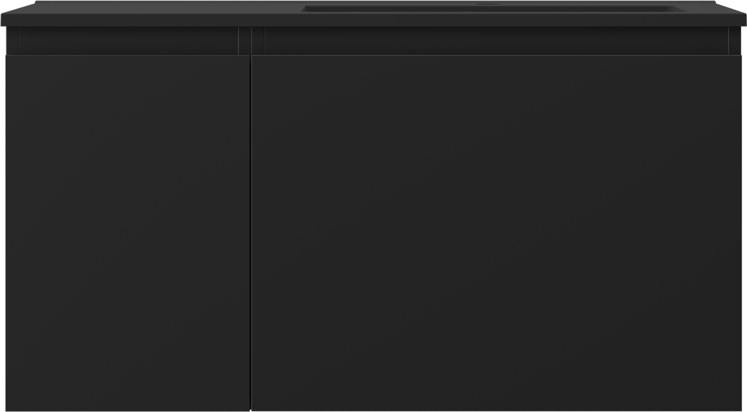Select the far-left side panel strip under the countertop
Image resolution: width=747 pixels, height=412 pixels.
click(12, 41)
